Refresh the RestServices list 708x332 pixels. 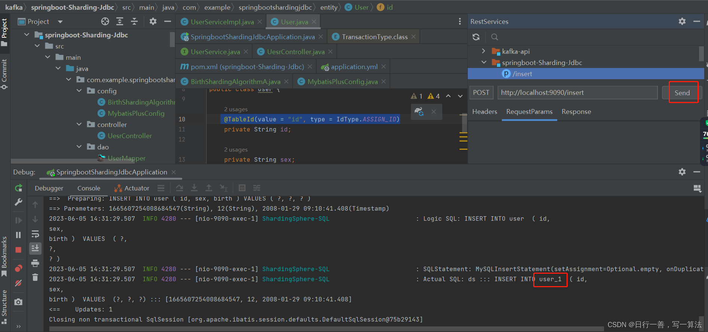[x=476, y=37]
